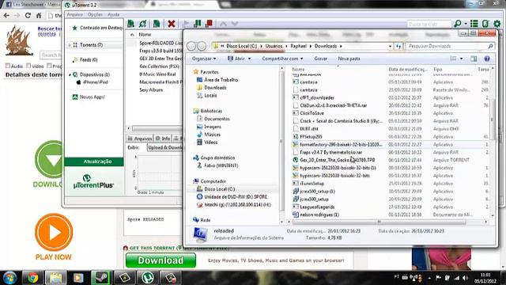Open the Opções menu in uTorrent
Viewport: 506px width, 285px height.
(x=95, y=14)
